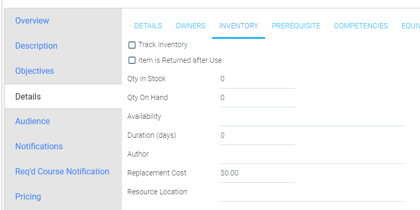Open the Overview section in sidebar
420x210 pixels.
[32, 21]
